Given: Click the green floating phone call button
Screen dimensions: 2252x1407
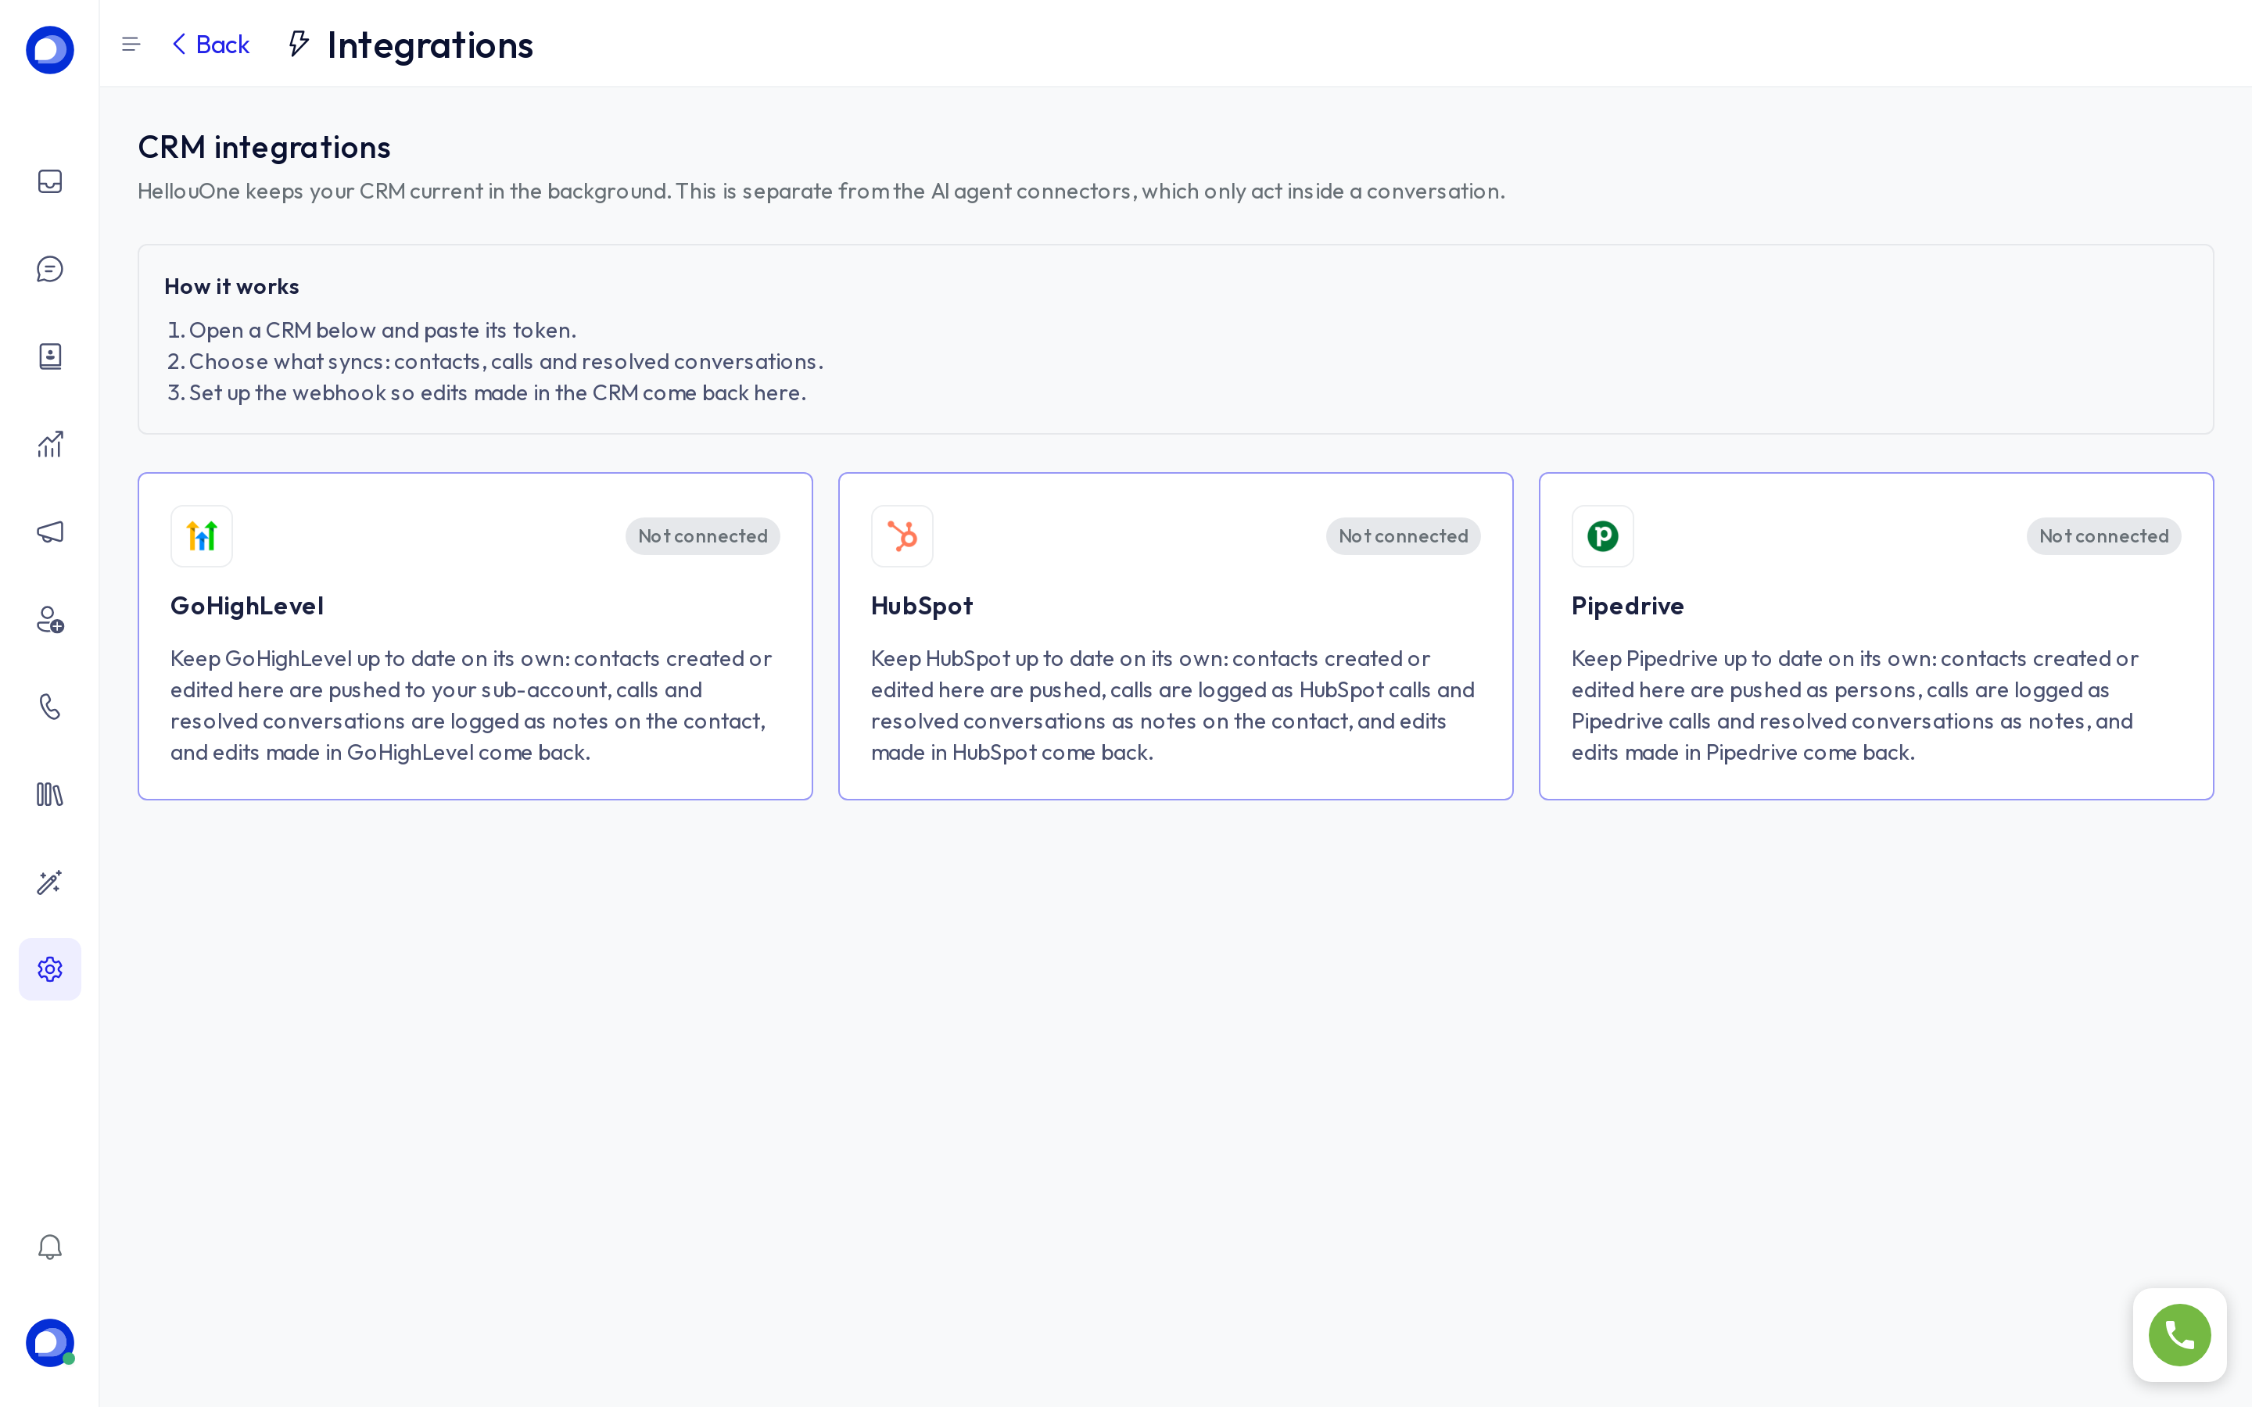Looking at the screenshot, I should click(x=2179, y=1335).
